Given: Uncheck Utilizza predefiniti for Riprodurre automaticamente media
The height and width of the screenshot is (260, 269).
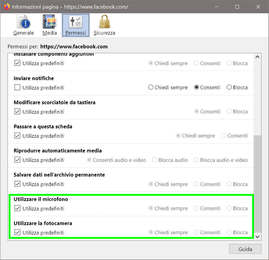Looking at the screenshot, I should click(x=17, y=160).
